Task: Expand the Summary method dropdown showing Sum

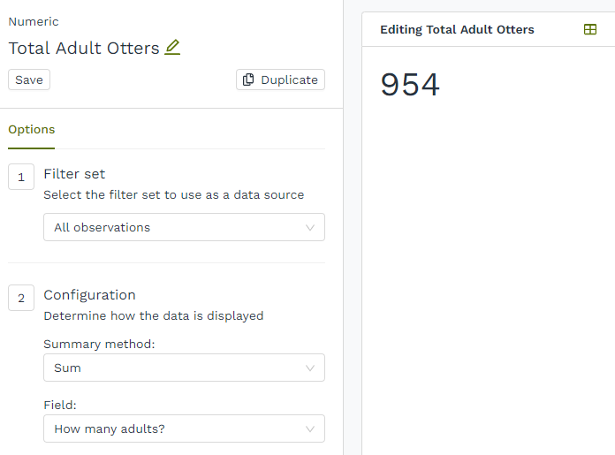Action: (x=184, y=368)
